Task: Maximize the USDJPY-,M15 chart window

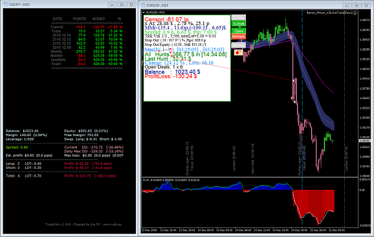Action: click(121, 5)
